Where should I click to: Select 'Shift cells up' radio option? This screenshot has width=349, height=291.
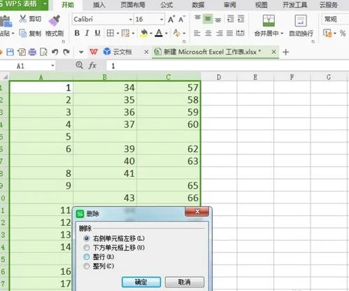pos(87,248)
